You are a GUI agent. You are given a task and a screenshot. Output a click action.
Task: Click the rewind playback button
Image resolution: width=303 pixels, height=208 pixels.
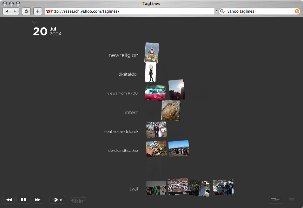click(9, 200)
